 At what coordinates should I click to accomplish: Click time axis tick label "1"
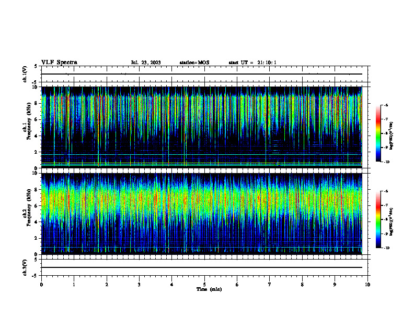(74, 285)
